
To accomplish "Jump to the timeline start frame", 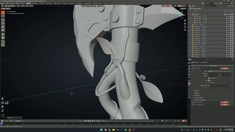I will coord(84,121).
